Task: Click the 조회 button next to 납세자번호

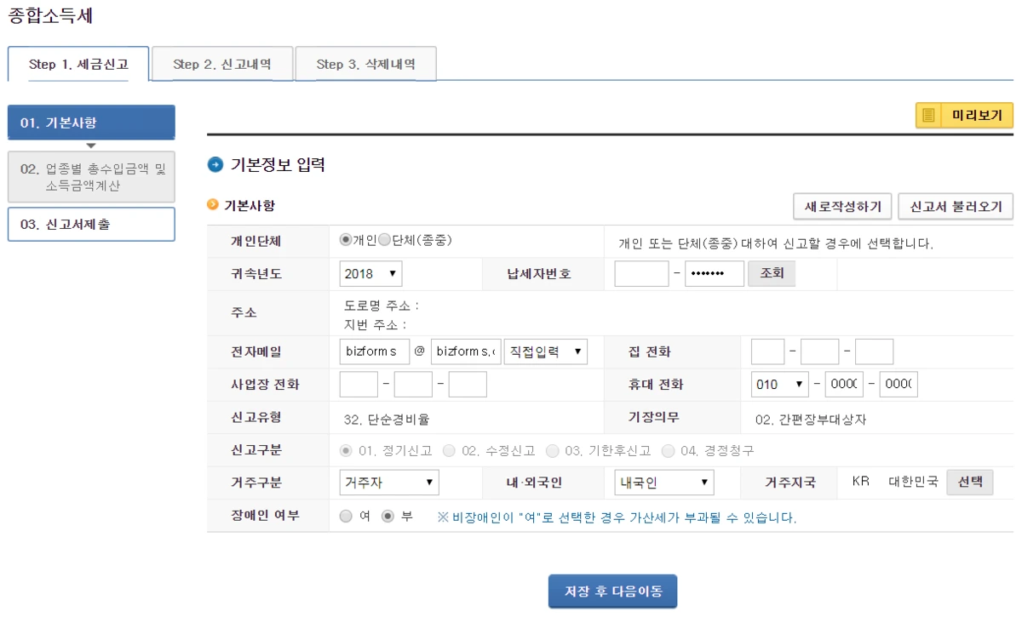Action: tap(771, 273)
